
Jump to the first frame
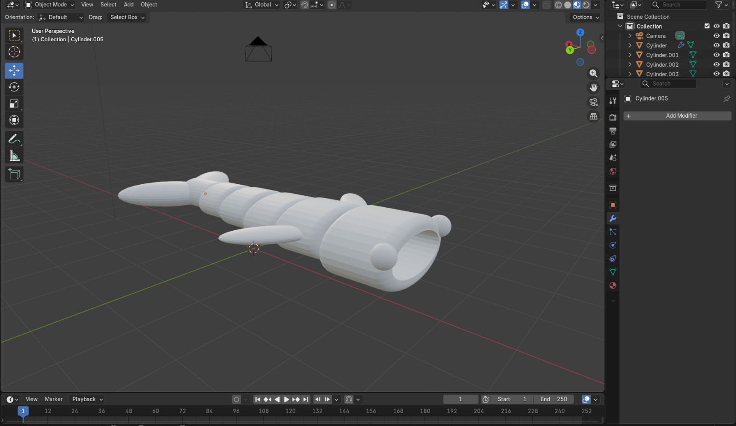(258, 399)
